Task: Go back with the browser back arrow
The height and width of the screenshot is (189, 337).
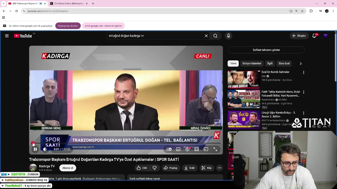Action: (x=4, y=11)
